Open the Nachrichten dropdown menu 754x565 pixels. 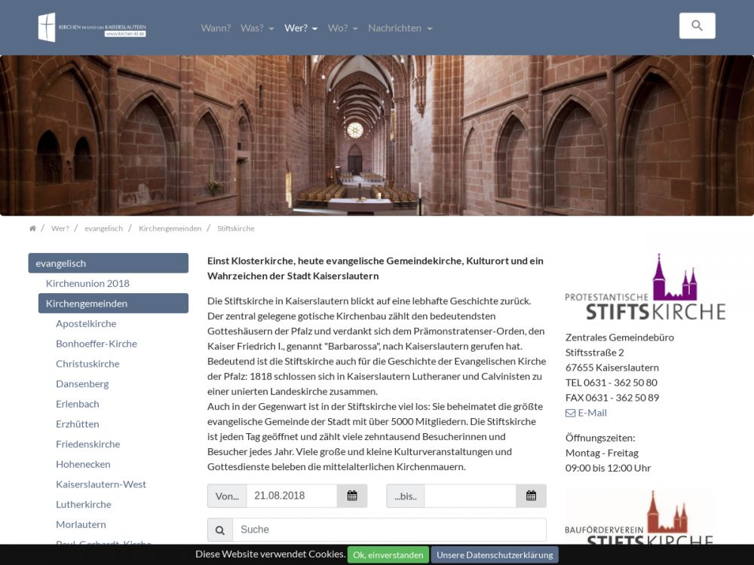pos(400,28)
